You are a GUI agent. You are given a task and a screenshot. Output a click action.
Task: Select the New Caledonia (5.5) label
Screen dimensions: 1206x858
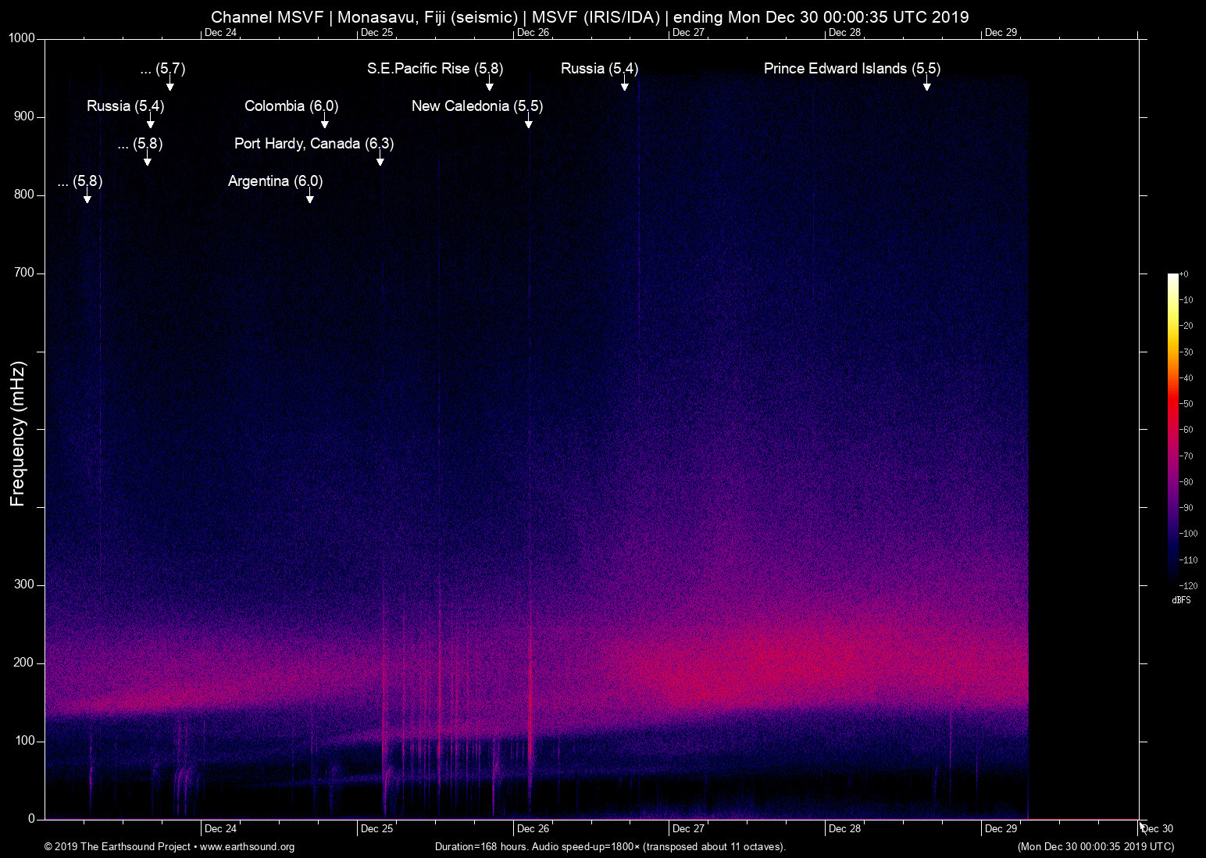tap(477, 106)
